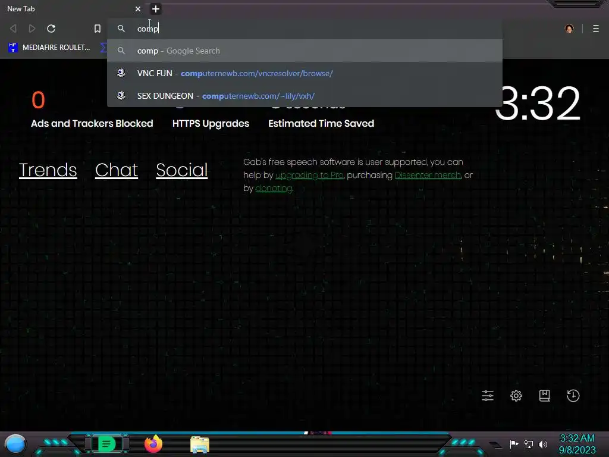Click the Action Center flag tray icon
Screen dimensions: 609x457
[x=514, y=444]
